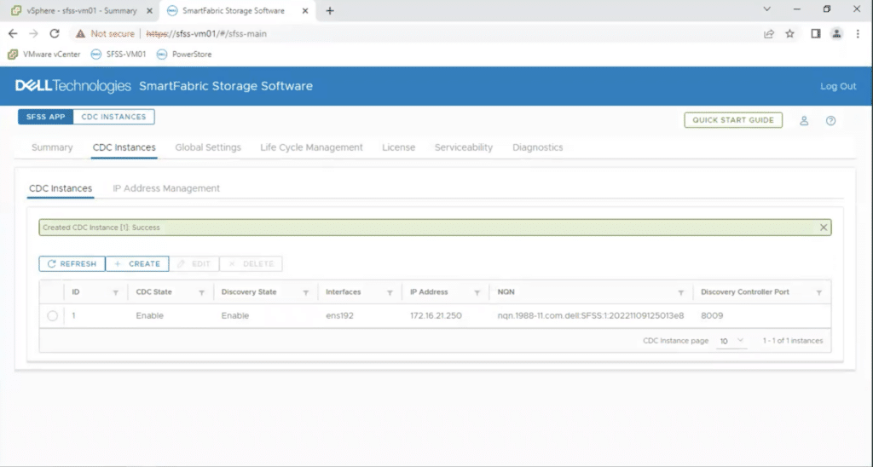Click the browser back arrow
Screen dimensions: 873x467
[13, 33]
